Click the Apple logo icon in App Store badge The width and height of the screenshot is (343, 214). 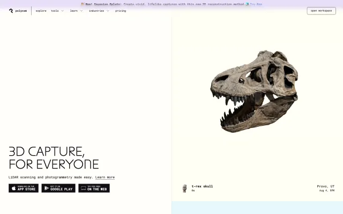pos(13,188)
